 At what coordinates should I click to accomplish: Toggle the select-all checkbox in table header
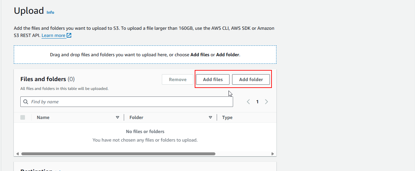[23, 117]
